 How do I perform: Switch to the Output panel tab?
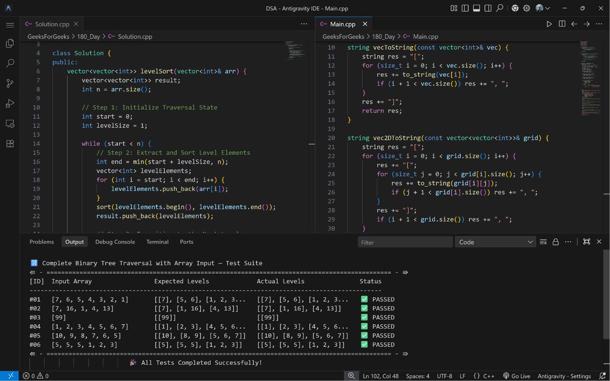click(x=74, y=242)
